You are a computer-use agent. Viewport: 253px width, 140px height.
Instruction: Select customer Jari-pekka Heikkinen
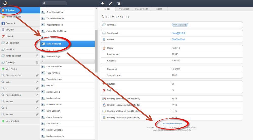(x=67, y=31)
